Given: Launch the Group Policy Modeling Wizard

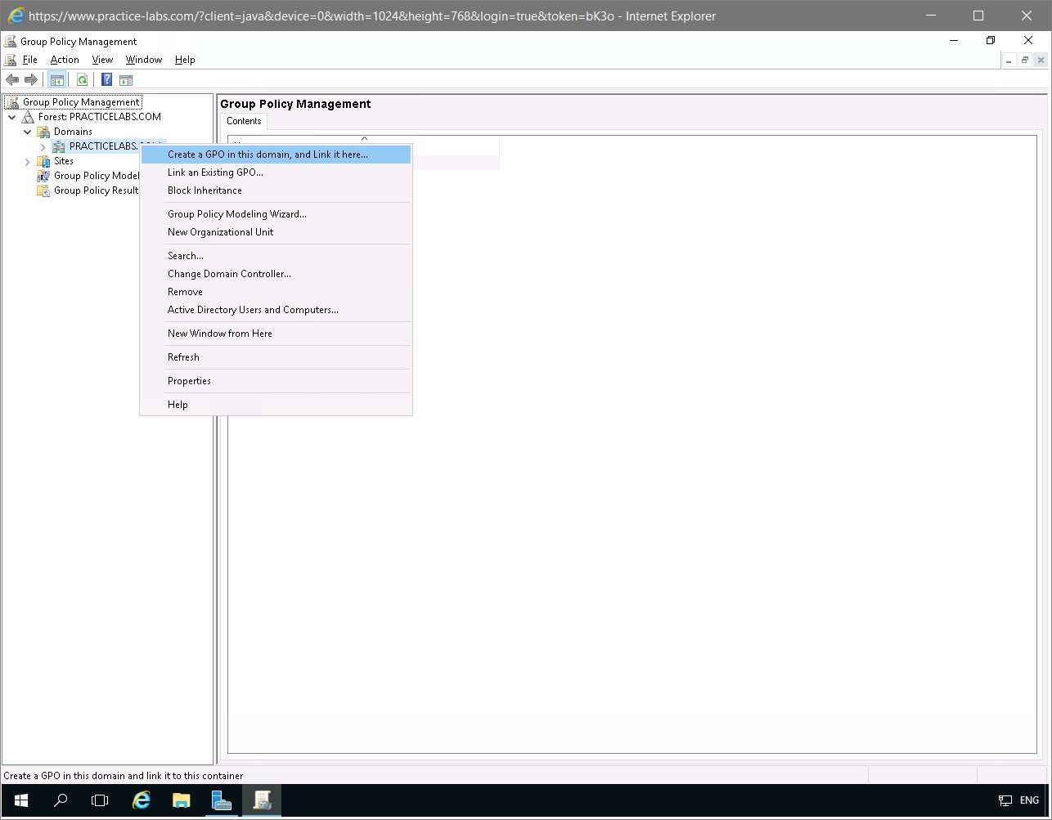Looking at the screenshot, I should 236,213.
